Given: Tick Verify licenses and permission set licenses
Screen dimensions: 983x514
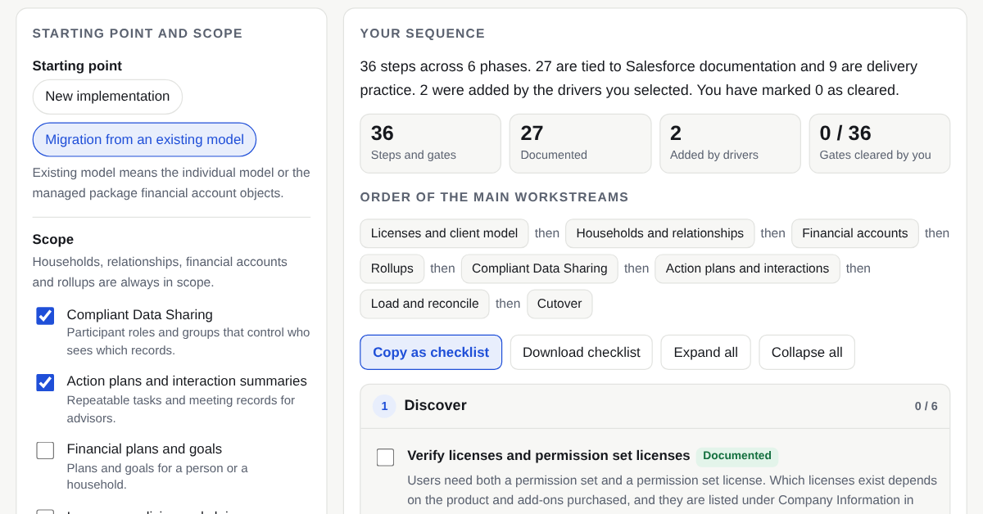Looking at the screenshot, I should (385, 458).
